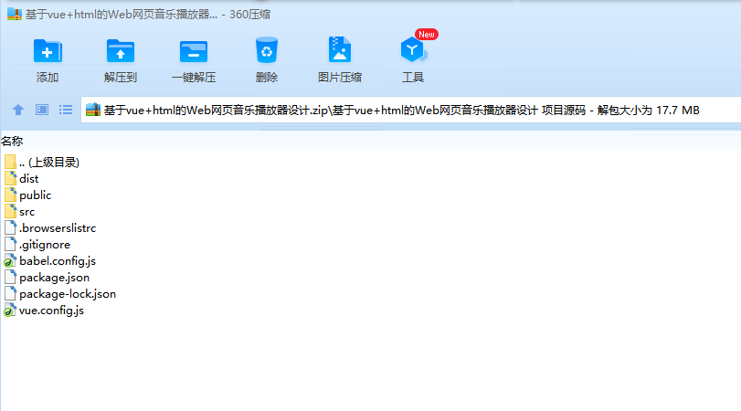Select the .gitignore file
Viewport: 741px width, 411px height.
pos(37,245)
